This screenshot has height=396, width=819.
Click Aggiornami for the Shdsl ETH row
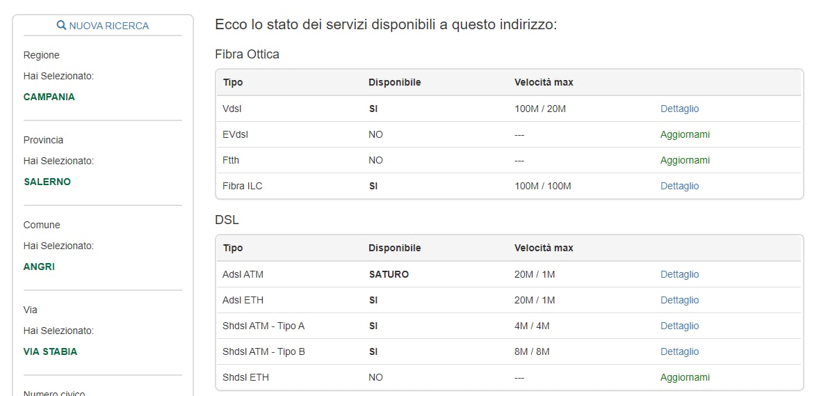pos(685,377)
